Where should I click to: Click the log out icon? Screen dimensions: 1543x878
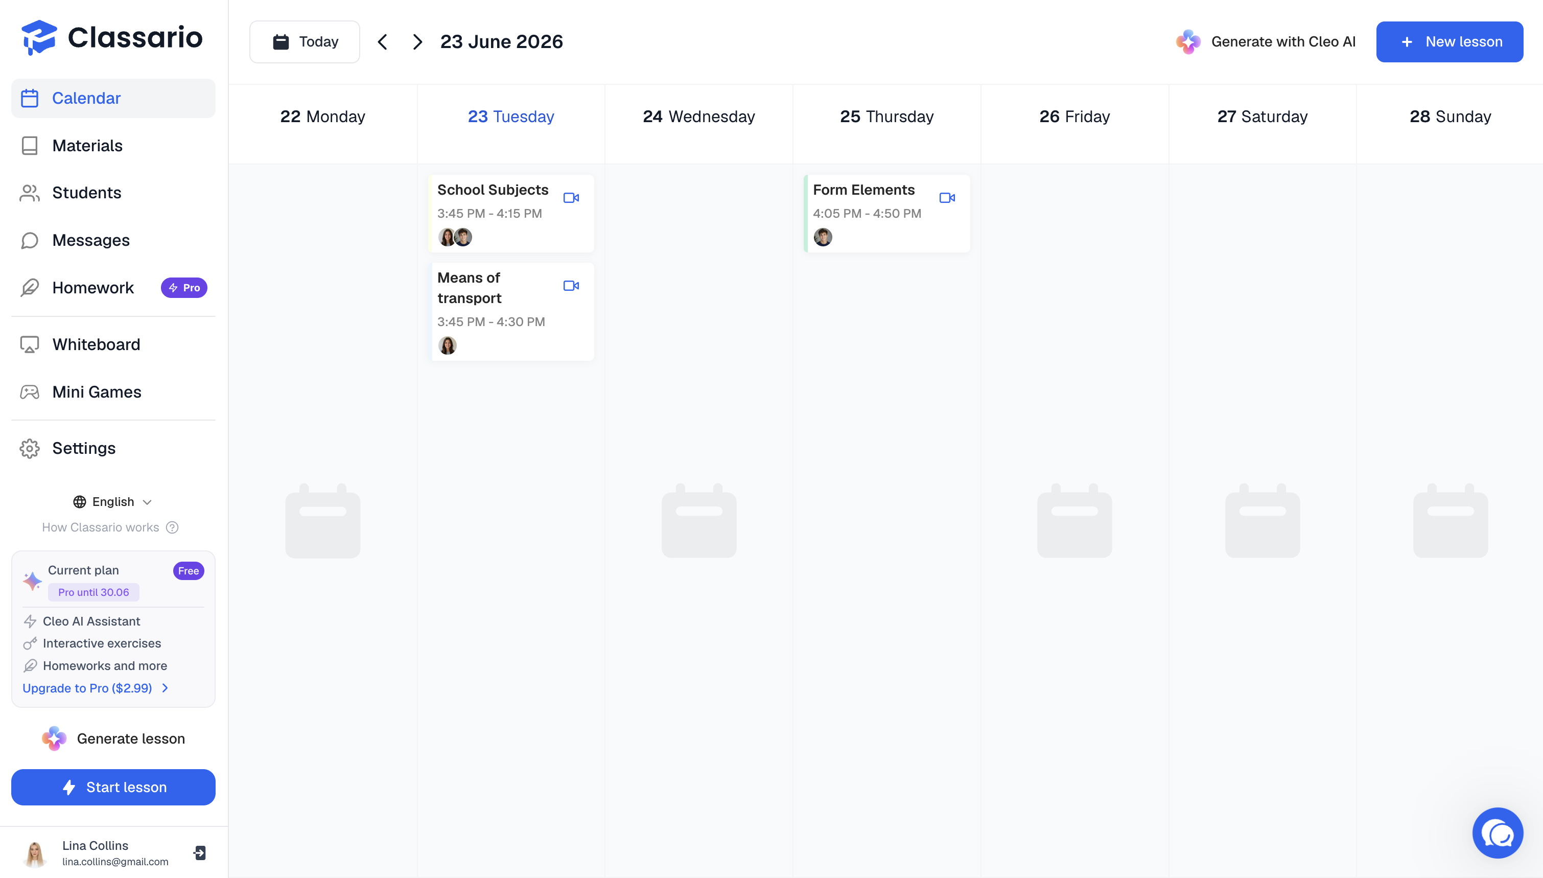point(200,852)
